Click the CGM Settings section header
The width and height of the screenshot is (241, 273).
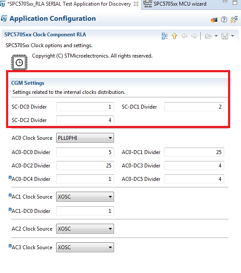[28, 83]
